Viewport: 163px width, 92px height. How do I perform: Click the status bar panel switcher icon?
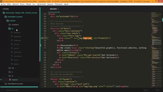(2, 90)
